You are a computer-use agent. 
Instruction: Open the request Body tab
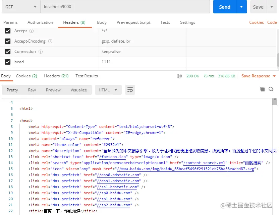102,22
